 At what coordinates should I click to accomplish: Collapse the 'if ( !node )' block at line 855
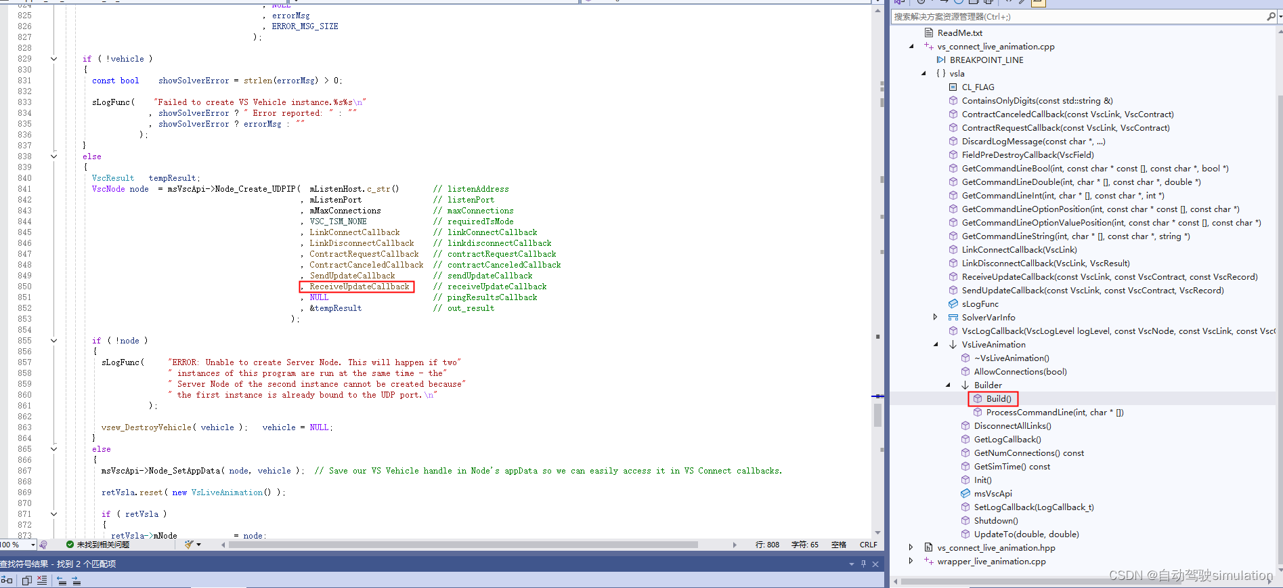53,341
